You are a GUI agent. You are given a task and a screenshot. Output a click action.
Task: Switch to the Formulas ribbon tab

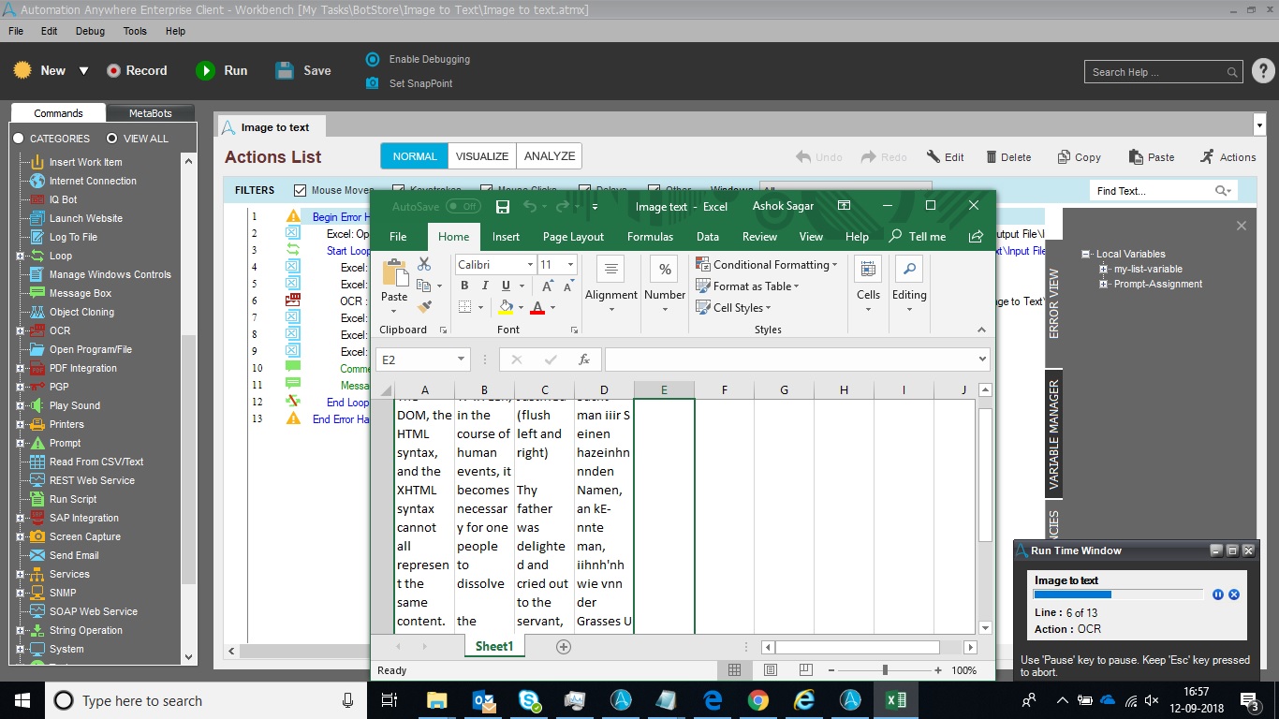(x=650, y=237)
